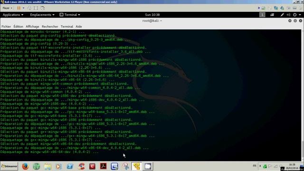Open the VMware Player menu
304x171 pixels.
[8, 8]
